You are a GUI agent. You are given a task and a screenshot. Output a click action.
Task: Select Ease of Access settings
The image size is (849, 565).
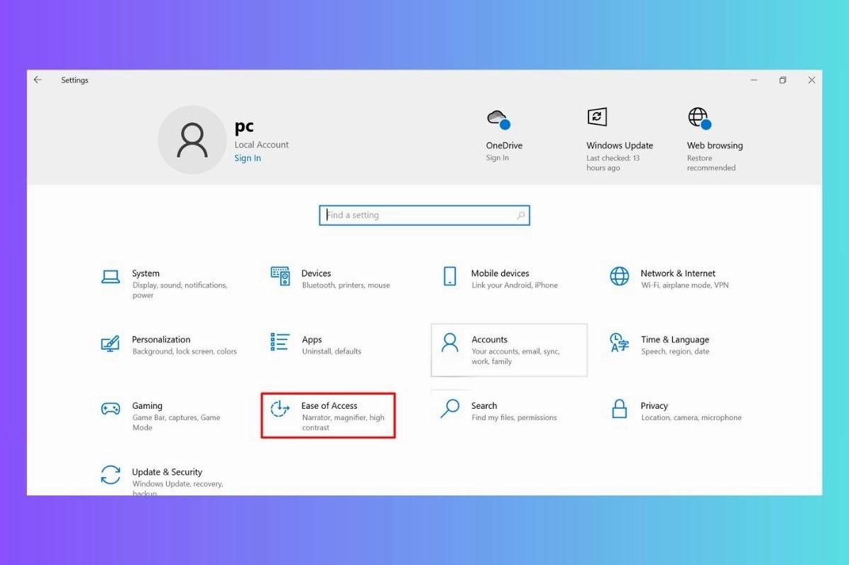pyautogui.click(x=280, y=410)
